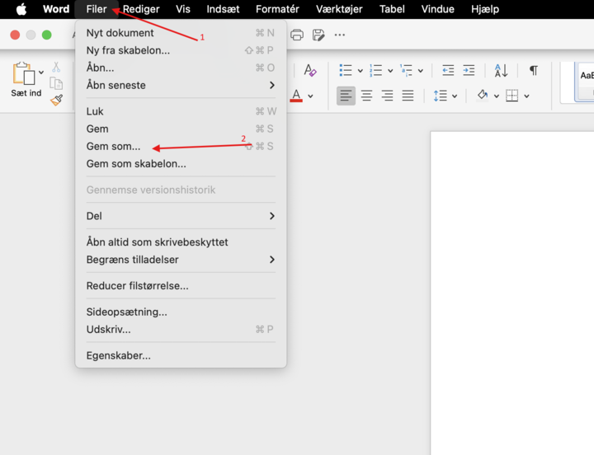Click the Print icon in title bar
Viewport: 594px width, 455px height.
pyautogui.click(x=297, y=35)
